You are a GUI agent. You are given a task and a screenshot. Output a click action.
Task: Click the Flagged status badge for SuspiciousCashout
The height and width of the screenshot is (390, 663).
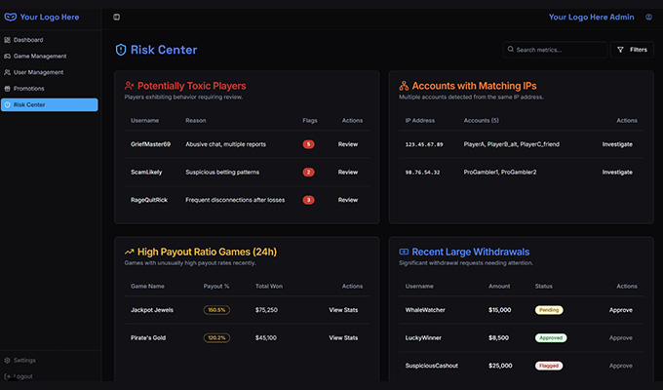click(x=549, y=366)
